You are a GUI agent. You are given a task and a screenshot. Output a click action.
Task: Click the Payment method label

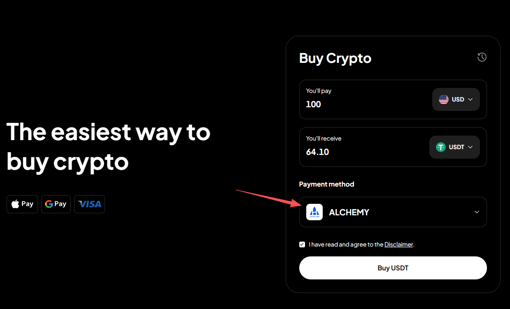coord(326,184)
